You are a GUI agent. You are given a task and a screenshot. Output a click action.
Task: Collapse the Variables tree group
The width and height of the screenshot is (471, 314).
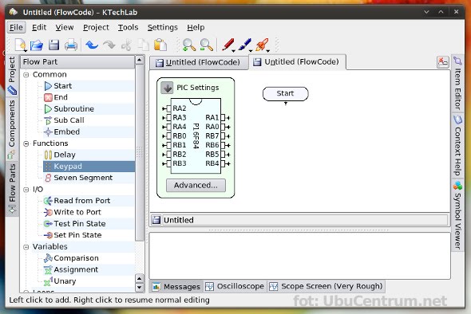point(26,247)
